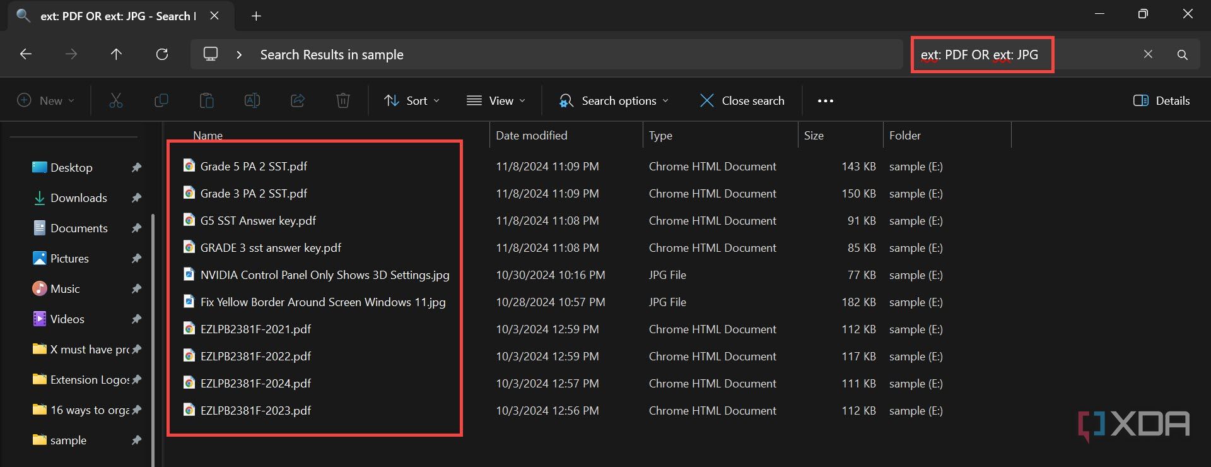Sort by the Folder column header

click(x=905, y=135)
